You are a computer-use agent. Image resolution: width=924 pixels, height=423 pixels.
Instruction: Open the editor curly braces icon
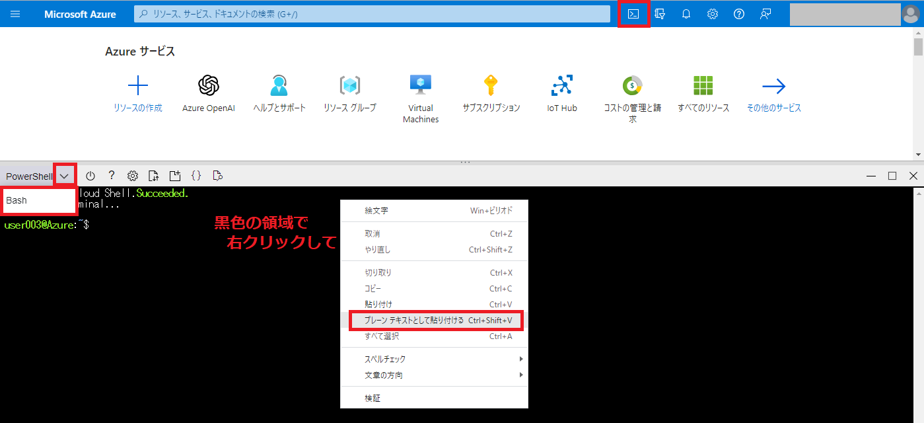click(x=196, y=176)
